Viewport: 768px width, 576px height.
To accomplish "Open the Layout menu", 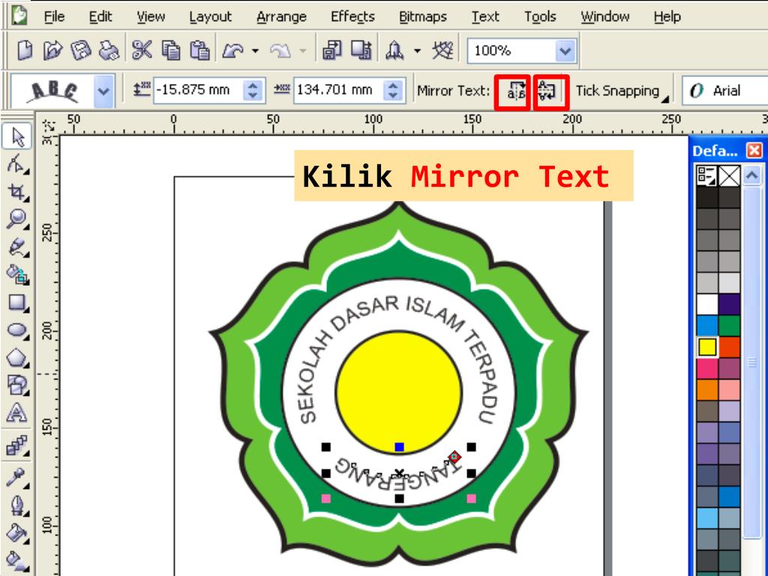I will click(x=210, y=16).
